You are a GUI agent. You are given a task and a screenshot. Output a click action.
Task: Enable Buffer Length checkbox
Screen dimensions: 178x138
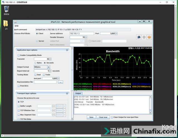pos(19,106)
